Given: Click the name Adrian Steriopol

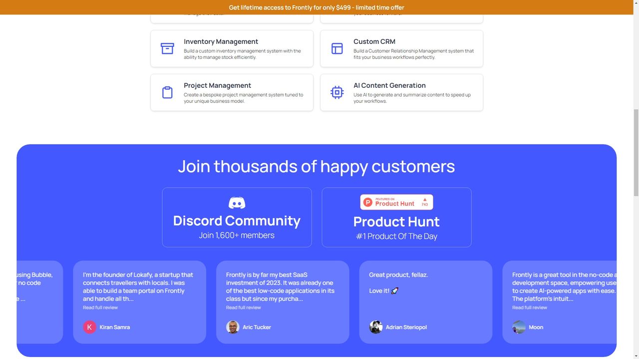Looking at the screenshot, I should (406, 327).
